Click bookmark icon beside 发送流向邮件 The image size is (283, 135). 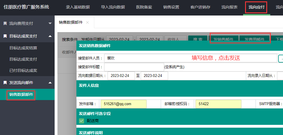5,83
